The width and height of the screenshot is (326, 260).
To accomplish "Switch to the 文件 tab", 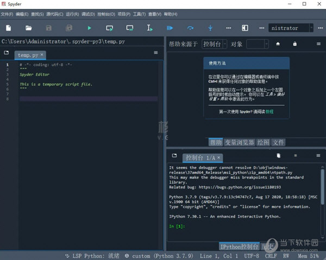I will tap(278, 142).
